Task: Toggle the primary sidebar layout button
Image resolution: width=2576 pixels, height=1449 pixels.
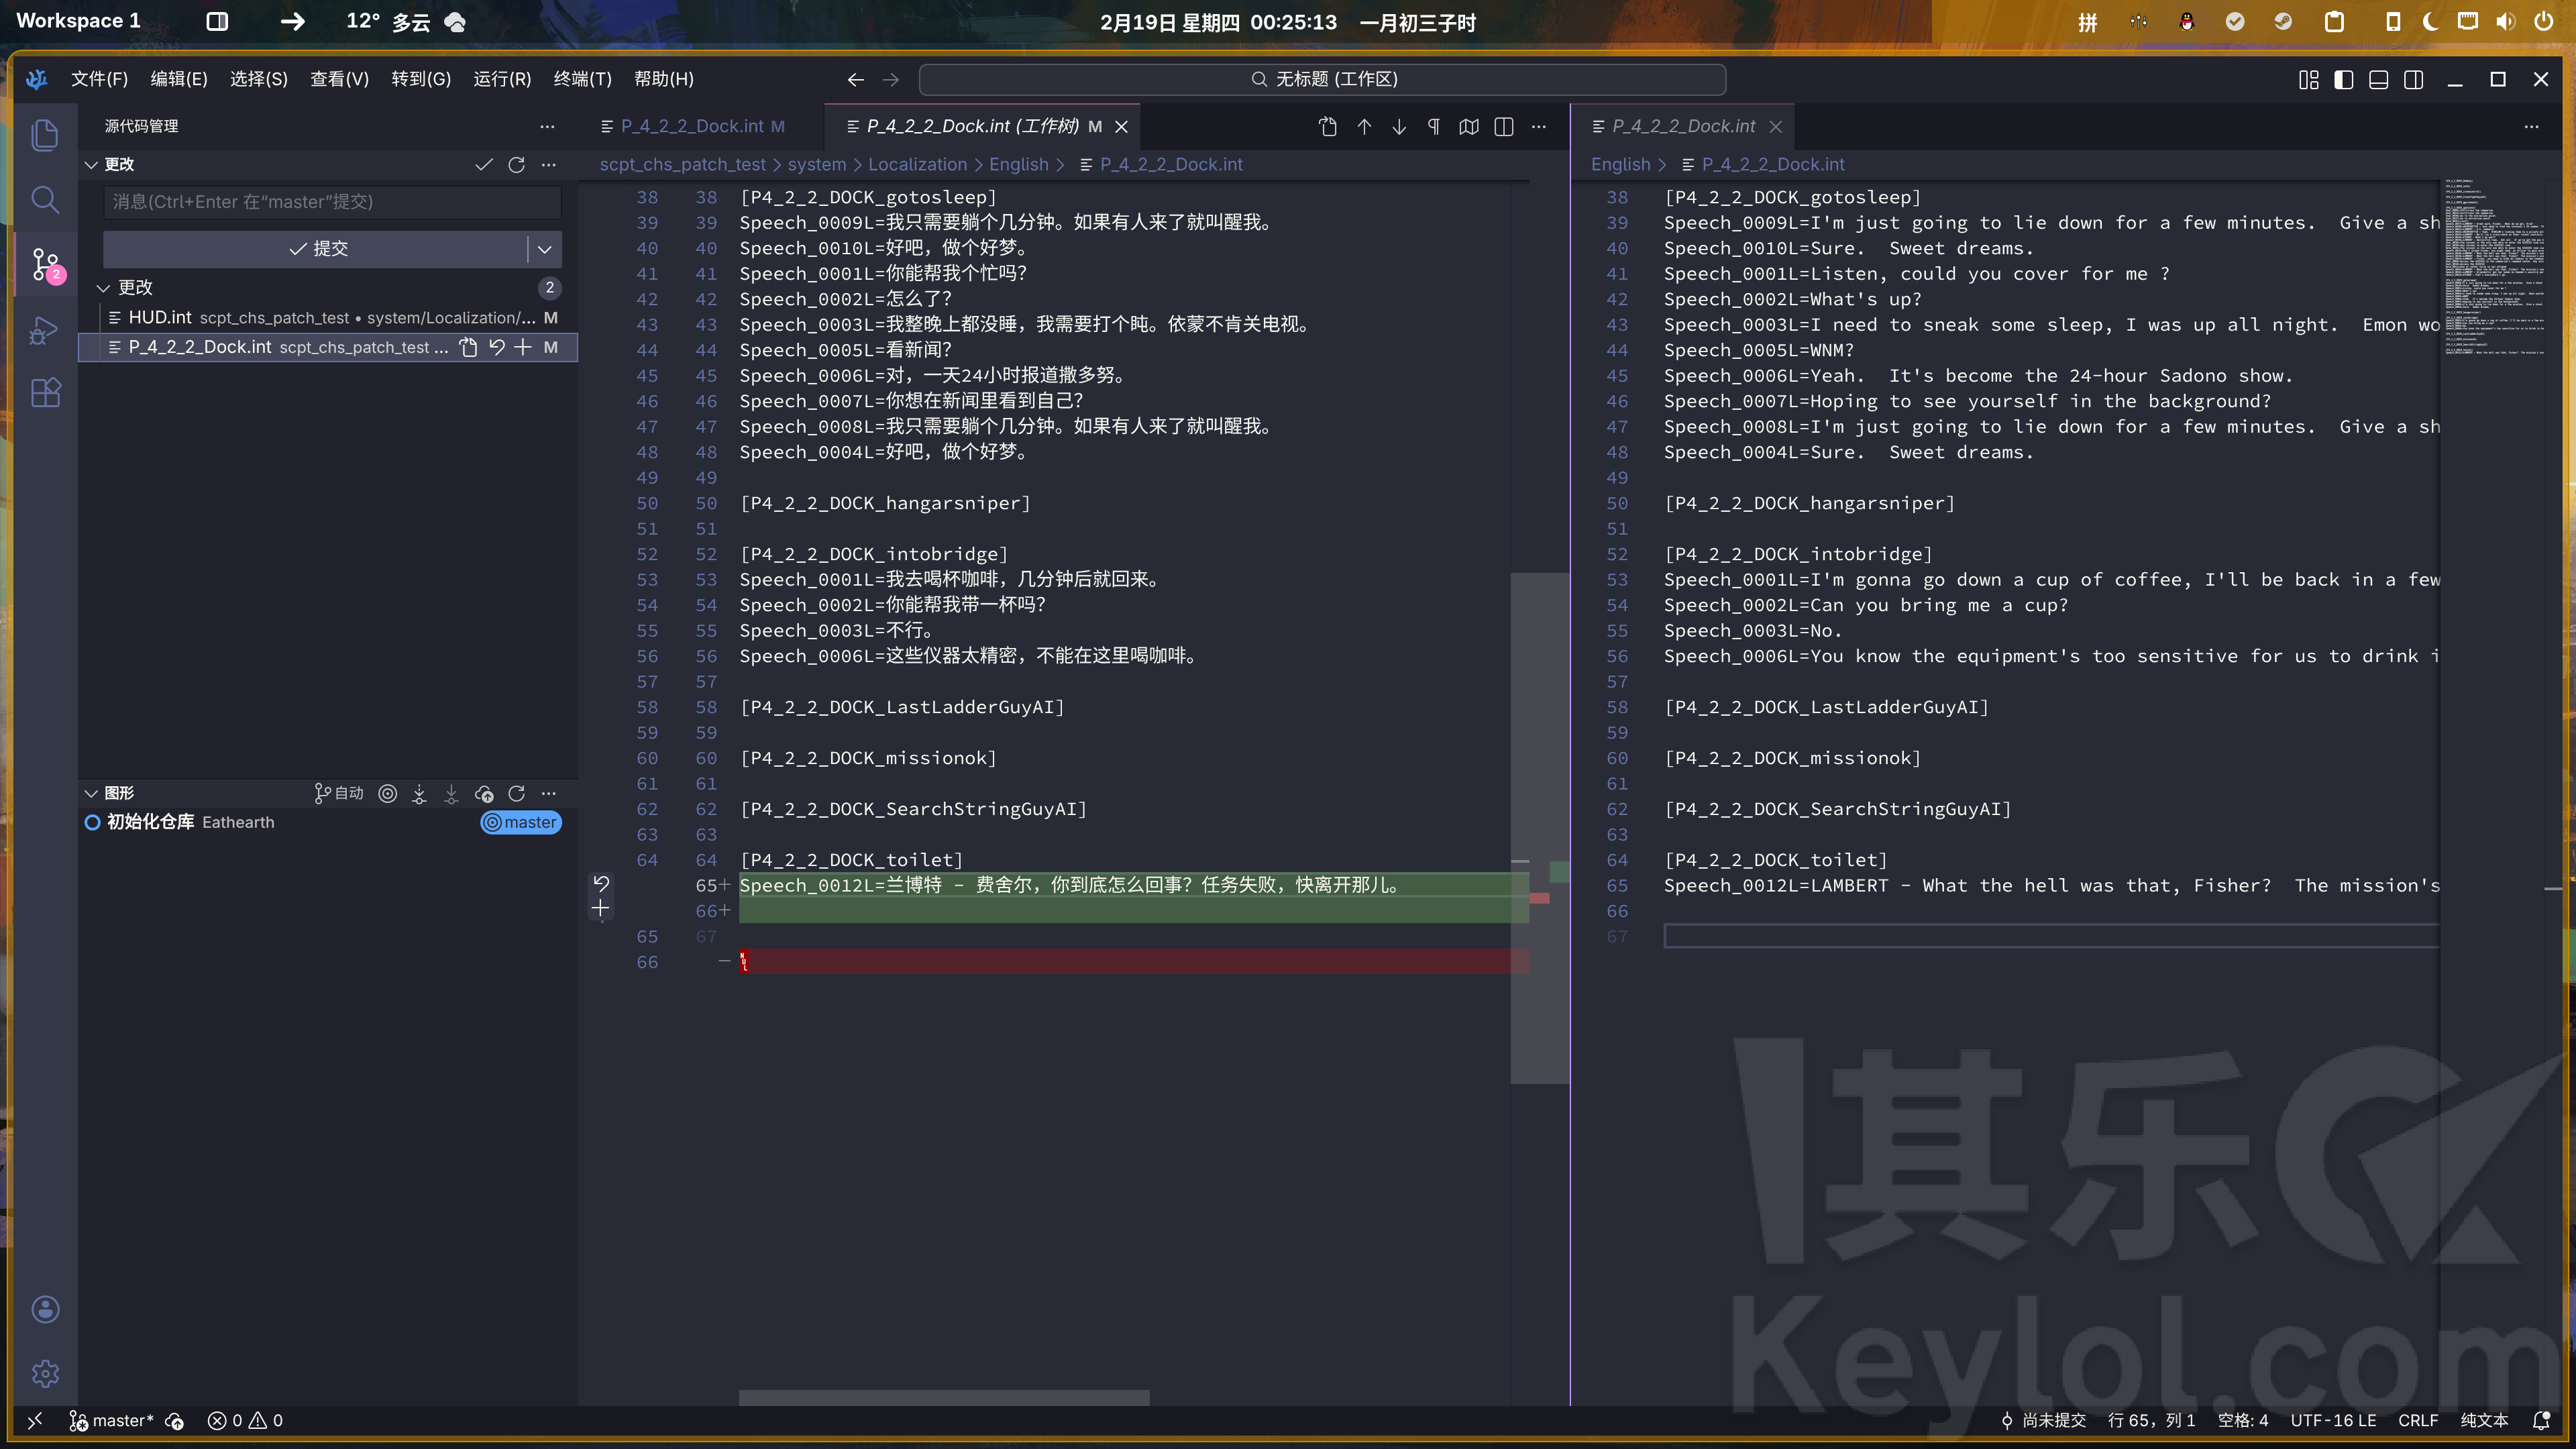Action: pyautogui.click(x=2343, y=79)
